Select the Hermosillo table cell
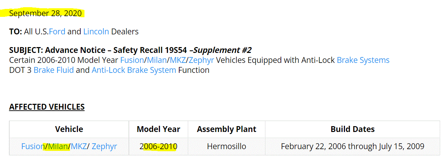The height and width of the screenshot is (166, 447). [226, 147]
